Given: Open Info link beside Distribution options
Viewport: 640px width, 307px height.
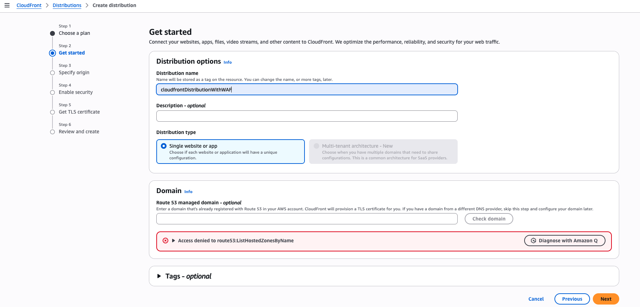Looking at the screenshot, I should (227, 62).
